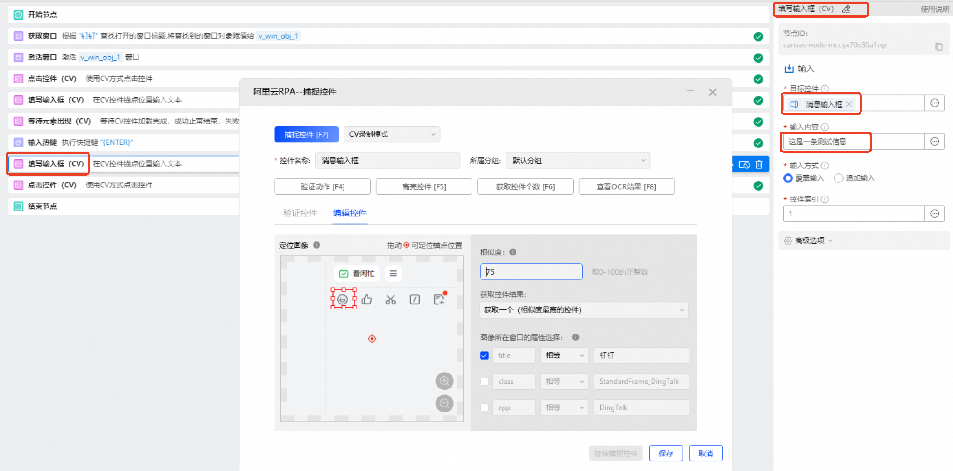Switch to the 编辑控件 tab
The width and height of the screenshot is (953, 471).
[349, 213]
